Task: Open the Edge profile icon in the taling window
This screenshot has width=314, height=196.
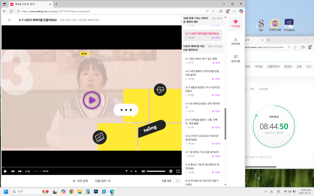Action: click(227, 11)
